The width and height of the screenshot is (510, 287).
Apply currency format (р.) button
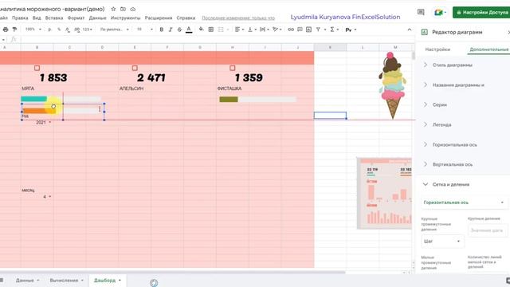49,29
